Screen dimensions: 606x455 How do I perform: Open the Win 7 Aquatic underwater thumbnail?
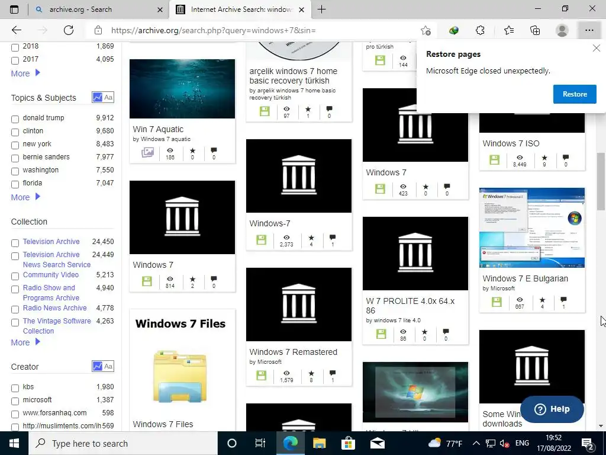[182, 89]
